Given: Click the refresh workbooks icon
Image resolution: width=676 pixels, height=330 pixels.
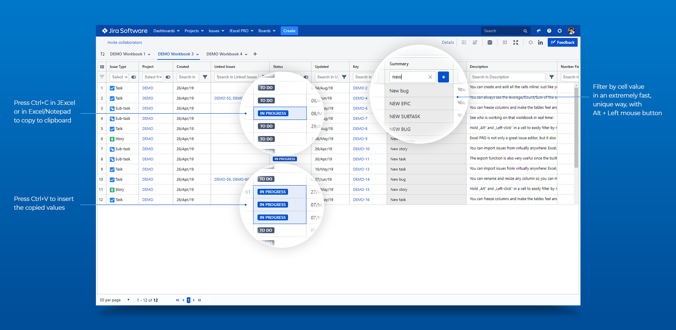Looking at the screenshot, I should [103, 54].
